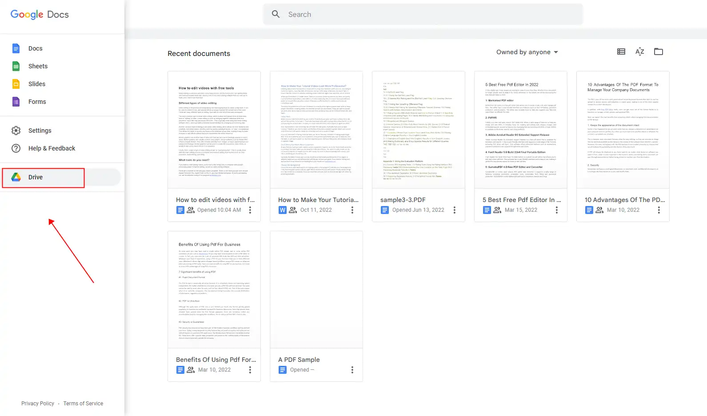Expand the Owned by anyone dropdown
This screenshot has height=416, width=707.
point(527,52)
